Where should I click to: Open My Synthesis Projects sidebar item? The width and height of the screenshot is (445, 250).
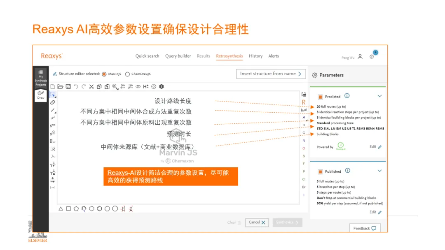click(x=40, y=78)
